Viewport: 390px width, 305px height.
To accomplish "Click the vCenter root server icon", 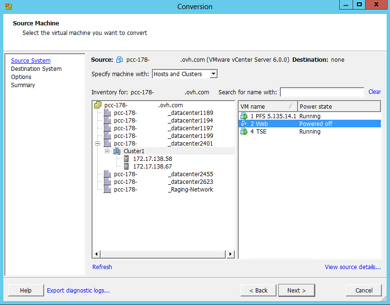I will pos(98,105).
